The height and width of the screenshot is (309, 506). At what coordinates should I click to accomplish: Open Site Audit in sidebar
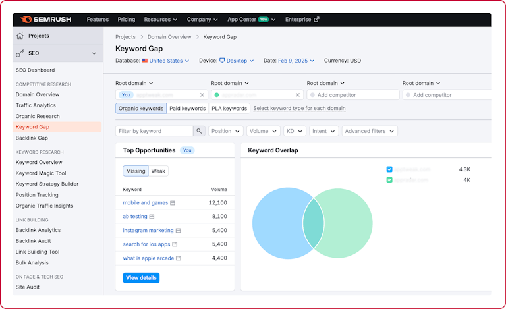tap(28, 287)
